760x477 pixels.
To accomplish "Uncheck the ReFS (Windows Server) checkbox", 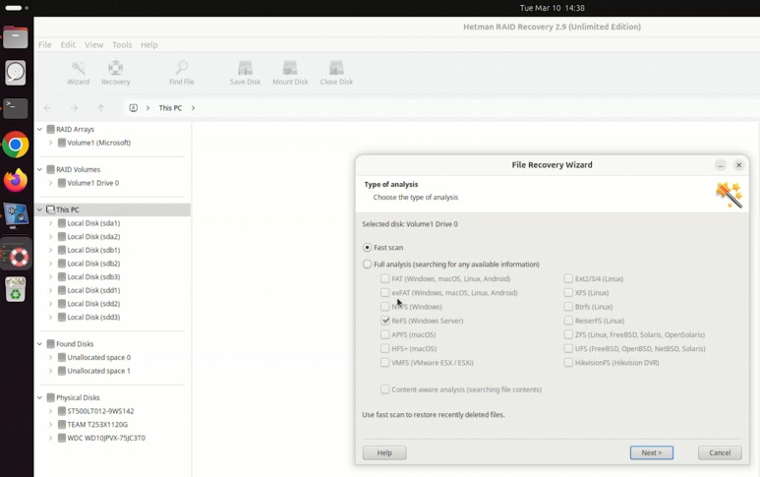I will (x=384, y=321).
